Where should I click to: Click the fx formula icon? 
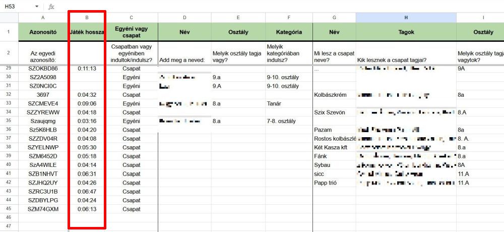tap(51, 7)
